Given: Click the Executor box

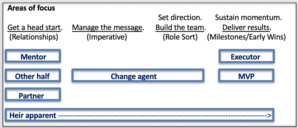Looking at the screenshot, I should pyautogui.click(x=246, y=57).
